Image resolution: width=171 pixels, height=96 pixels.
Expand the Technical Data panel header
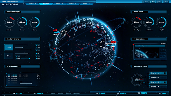pos(149,66)
